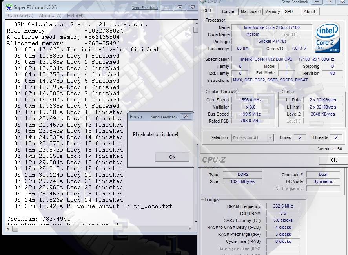
Task: Select the CPU tab in CPU-Z
Action: [207, 11]
